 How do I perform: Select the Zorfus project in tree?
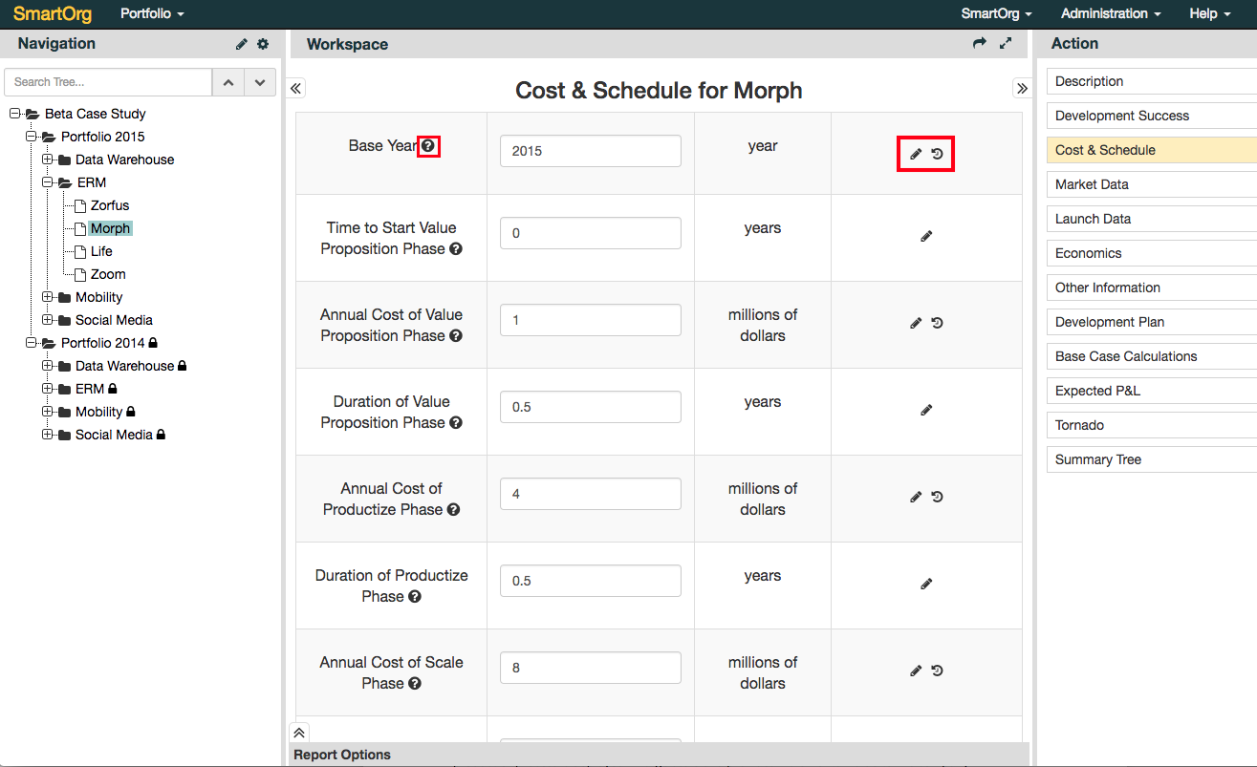point(110,205)
